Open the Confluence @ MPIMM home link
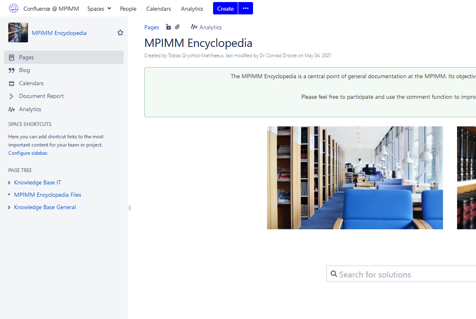 [x=51, y=9]
